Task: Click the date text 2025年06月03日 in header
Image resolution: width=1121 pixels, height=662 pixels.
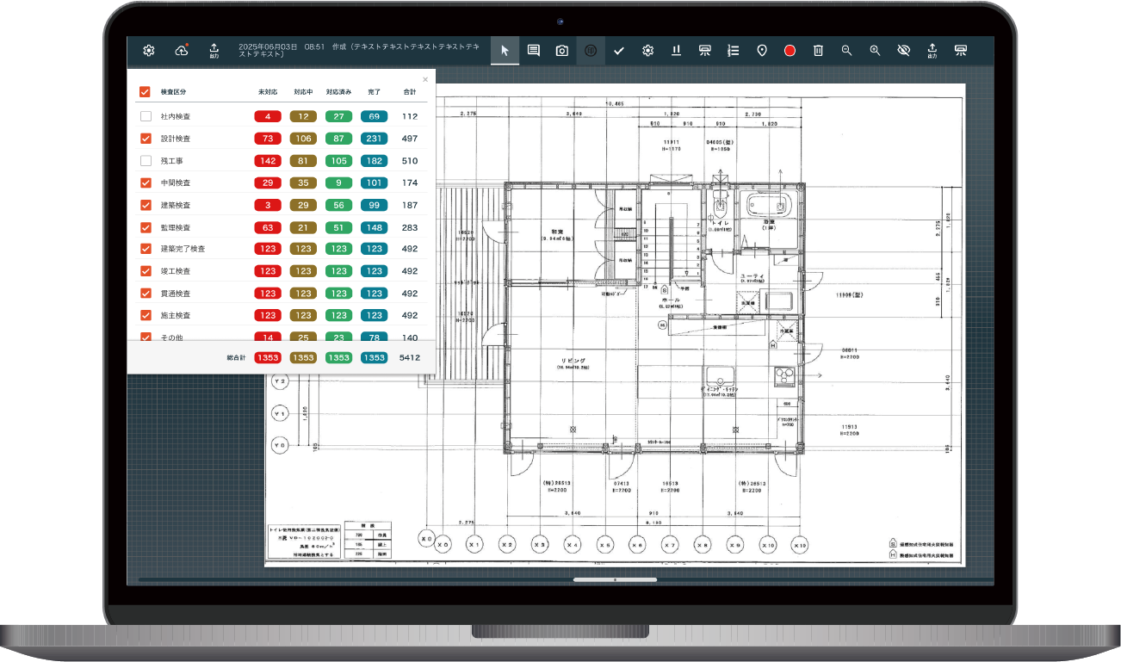Action: click(x=268, y=47)
